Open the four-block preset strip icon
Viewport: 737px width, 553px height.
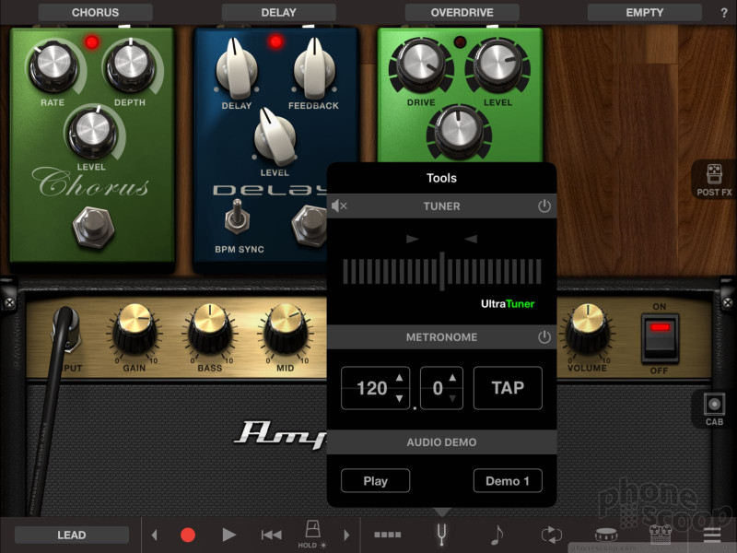(x=387, y=535)
